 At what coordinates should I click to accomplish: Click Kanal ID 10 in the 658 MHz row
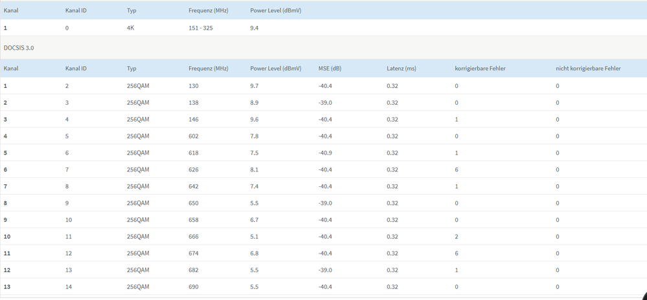tap(69, 220)
